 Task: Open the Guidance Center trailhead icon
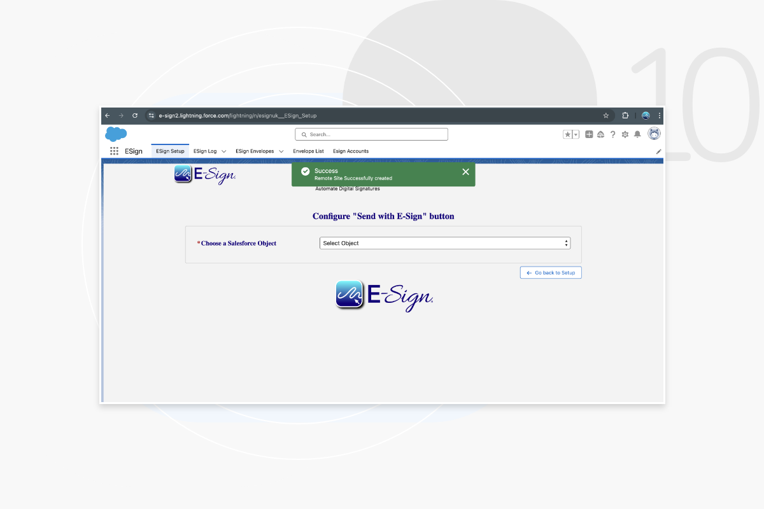pyautogui.click(x=600, y=134)
